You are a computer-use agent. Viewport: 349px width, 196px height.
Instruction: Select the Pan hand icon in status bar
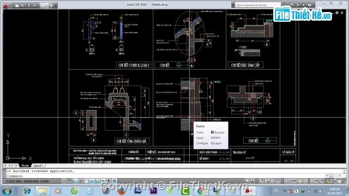pos(261,181)
